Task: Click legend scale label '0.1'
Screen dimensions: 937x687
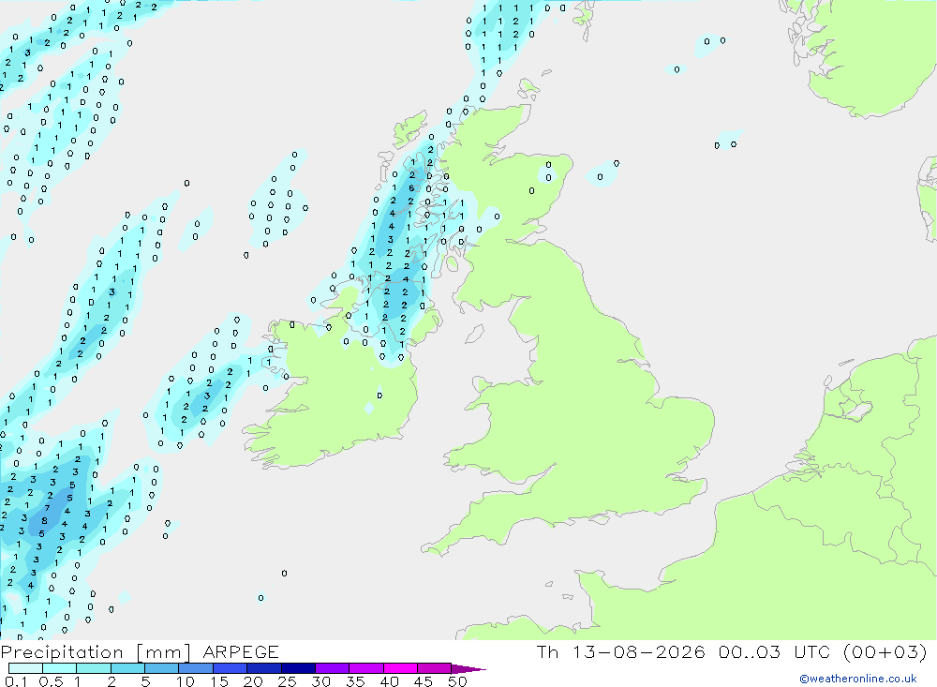Action: tap(16, 681)
